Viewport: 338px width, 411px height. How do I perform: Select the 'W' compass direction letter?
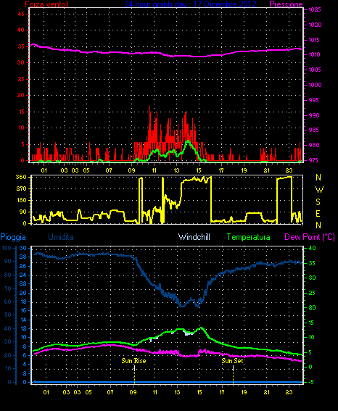coord(319,190)
